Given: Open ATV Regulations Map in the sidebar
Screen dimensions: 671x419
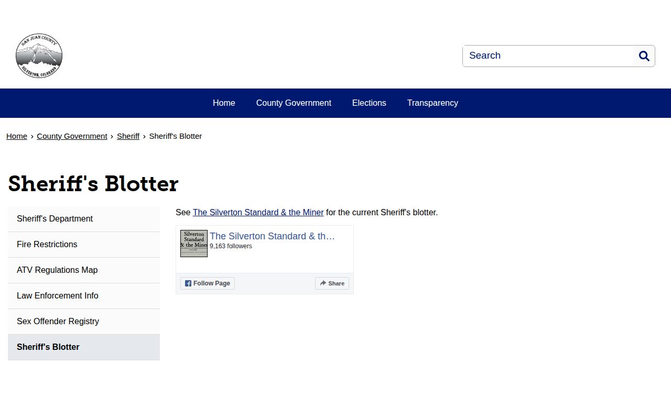Looking at the screenshot, I should [84, 270].
